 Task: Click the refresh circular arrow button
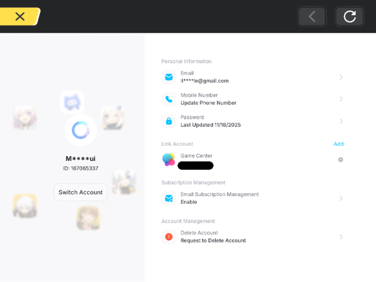350,16
